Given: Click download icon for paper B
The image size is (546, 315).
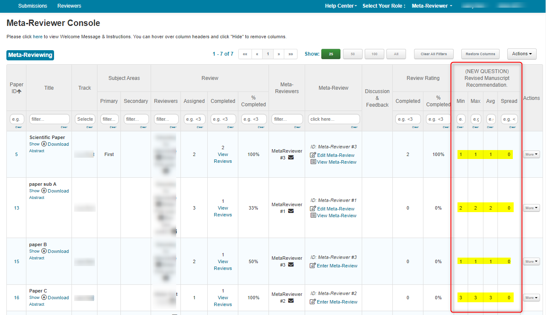Looking at the screenshot, I should [x=44, y=251].
